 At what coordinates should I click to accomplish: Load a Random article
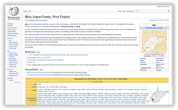[12, 32]
